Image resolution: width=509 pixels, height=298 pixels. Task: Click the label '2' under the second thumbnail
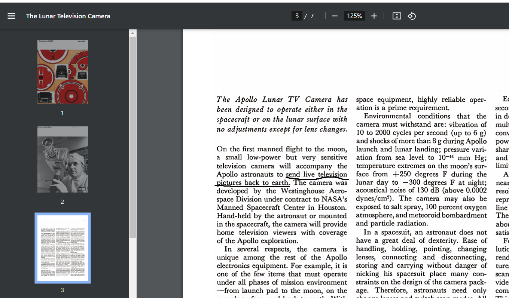pyautogui.click(x=63, y=202)
